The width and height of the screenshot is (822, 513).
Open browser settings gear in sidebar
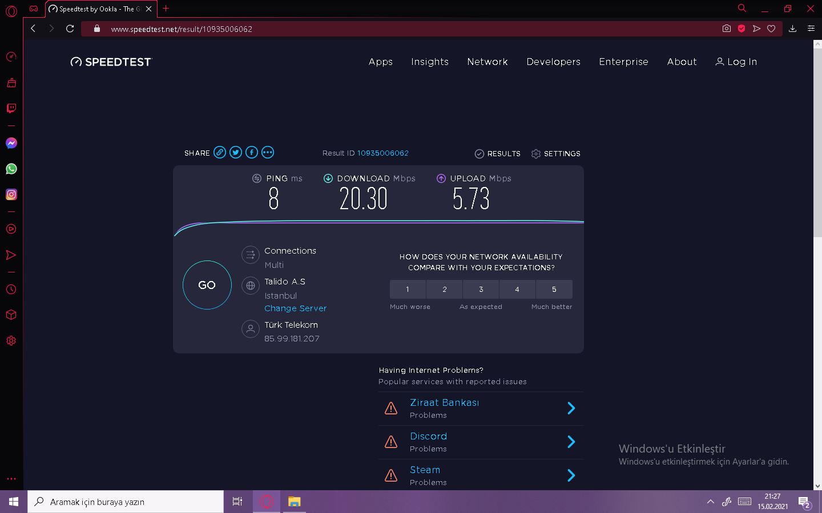[x=11, y=341]
